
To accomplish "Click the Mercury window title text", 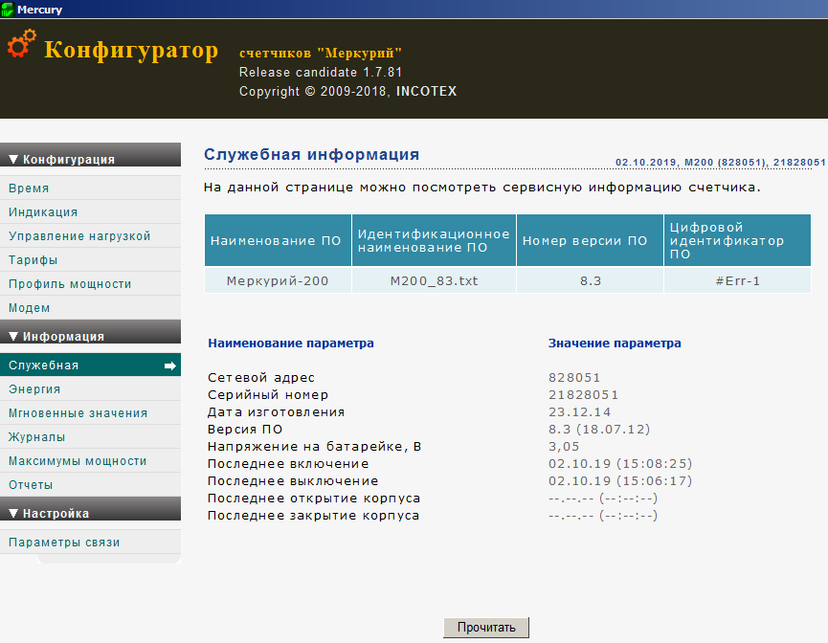I will click(39, 10).
